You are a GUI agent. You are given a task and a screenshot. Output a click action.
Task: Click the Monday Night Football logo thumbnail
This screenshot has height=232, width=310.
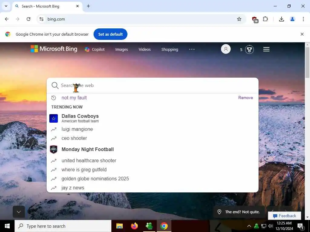click(54, 149)
